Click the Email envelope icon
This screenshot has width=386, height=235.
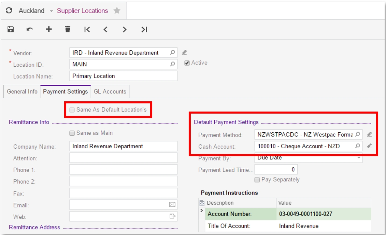coord(172,204)
